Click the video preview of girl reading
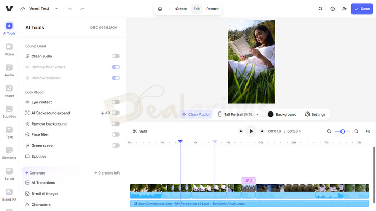The image size is (376, 211). click(251, 61)
